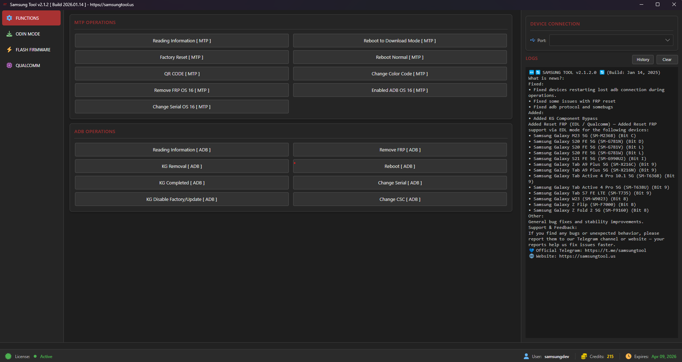Open the FLASH FIRMWARE section
Screen dimensions: 682x362
33,50
